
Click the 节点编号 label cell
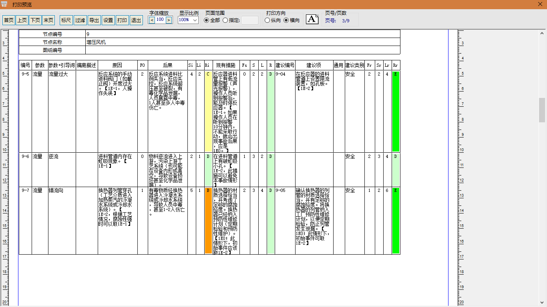52,34
